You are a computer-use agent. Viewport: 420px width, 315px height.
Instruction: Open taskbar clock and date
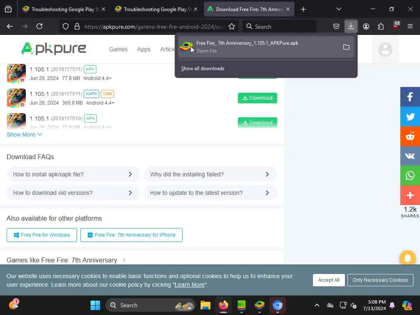coord(374,305)
